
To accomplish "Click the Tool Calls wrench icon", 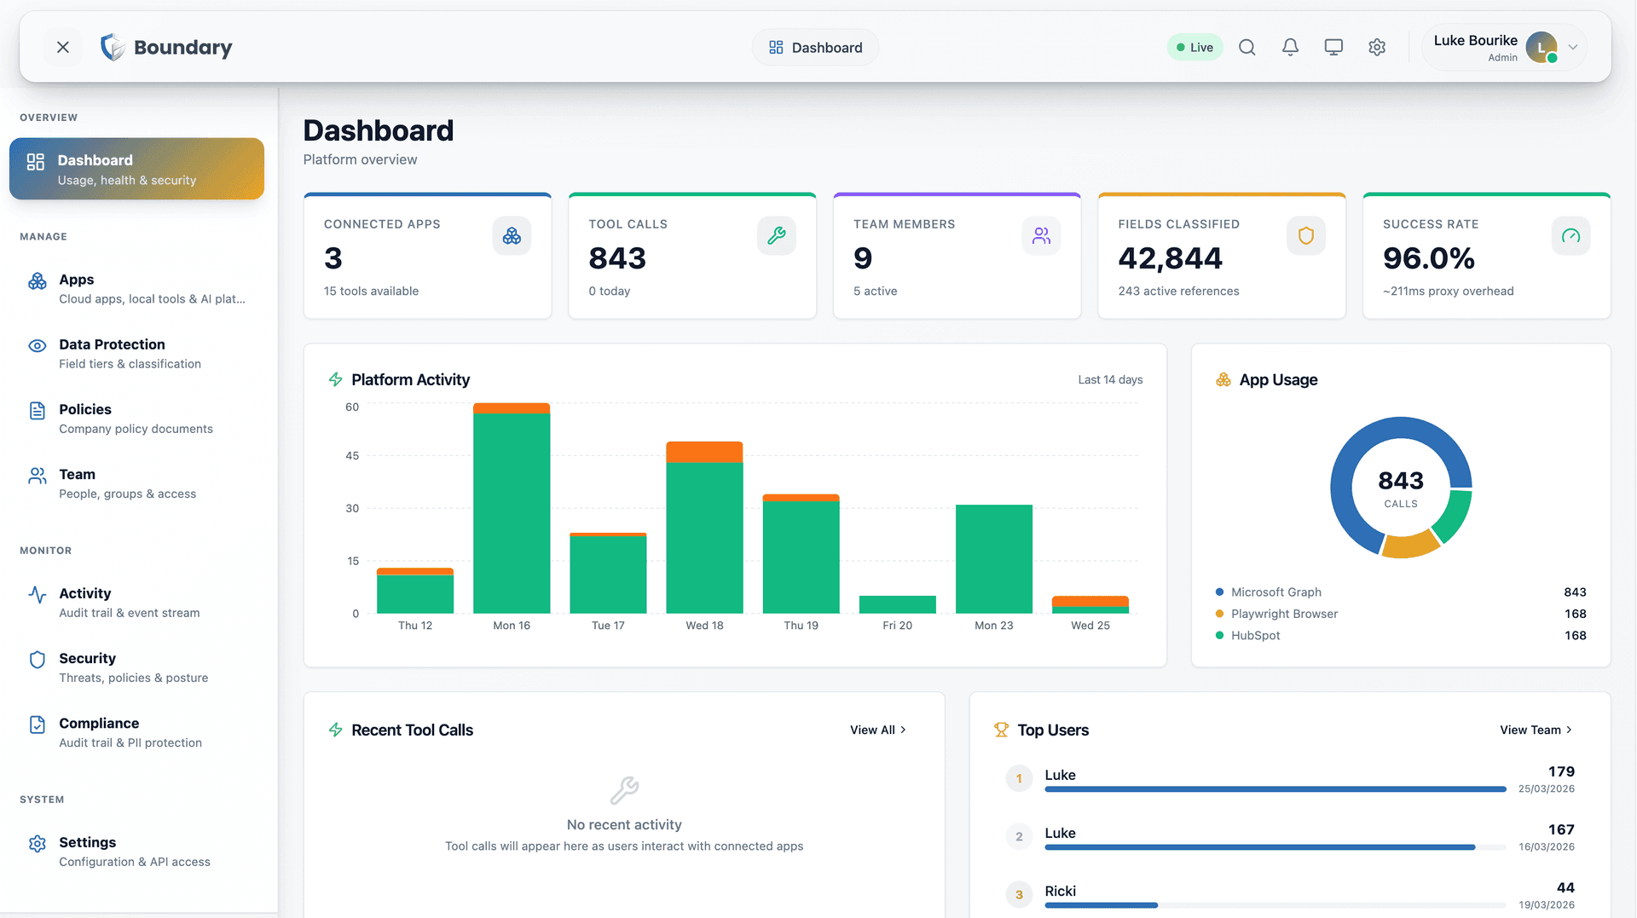I will point(776,236).
